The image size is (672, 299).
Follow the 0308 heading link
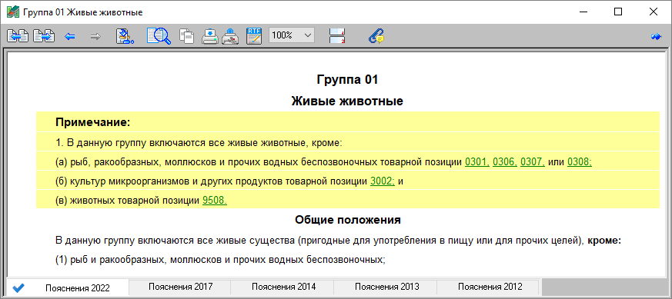580,161
